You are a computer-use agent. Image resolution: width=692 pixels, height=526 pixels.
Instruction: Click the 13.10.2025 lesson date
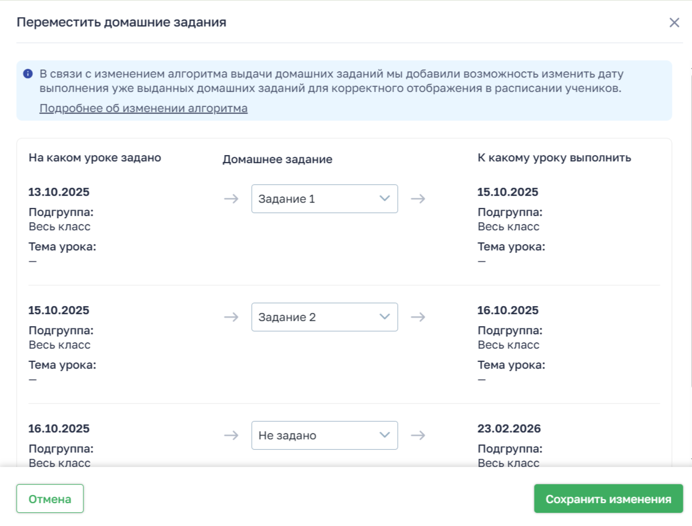pos(59,192)
